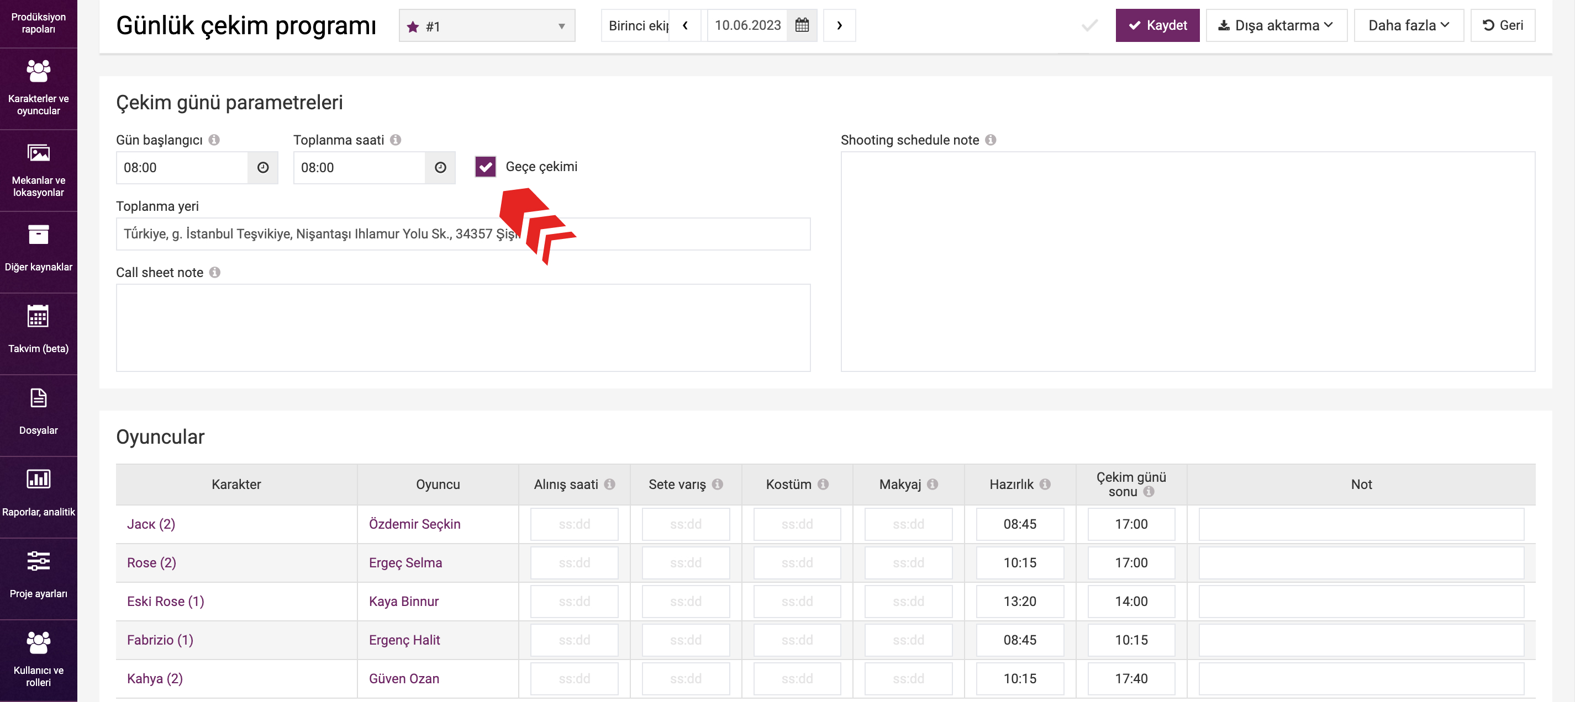The width and height of the screenshot is (1575, 702).
Task: Open the Birinci ekip unit selector
Action: 636,25
